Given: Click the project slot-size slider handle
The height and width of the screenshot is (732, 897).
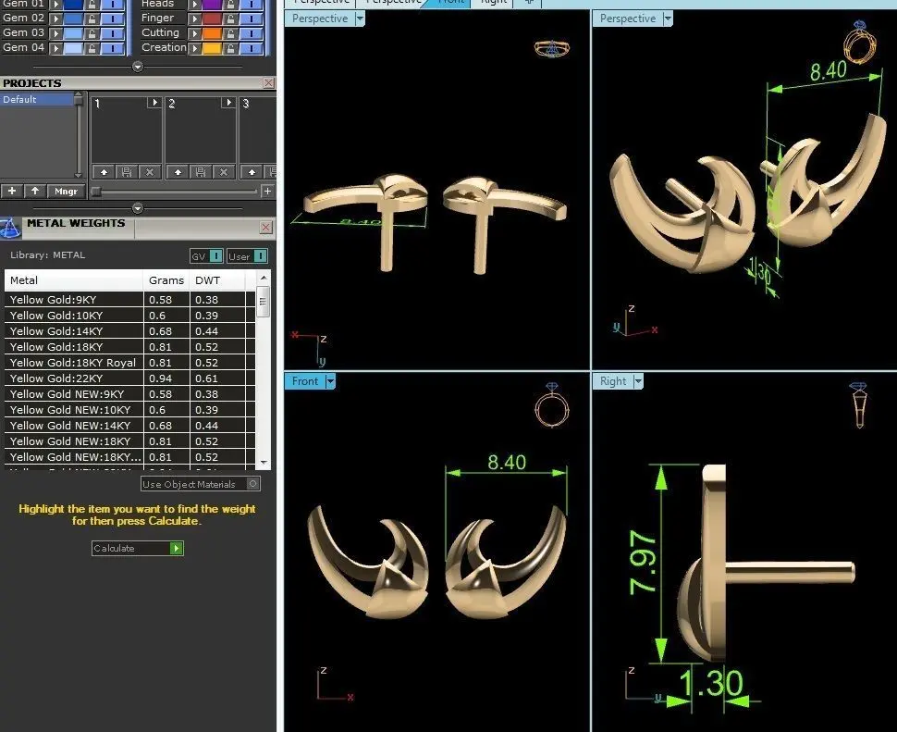Looking at the screenshot, I should click(96, 192).
